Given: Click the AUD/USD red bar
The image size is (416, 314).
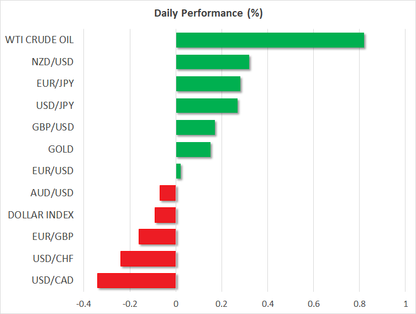Looking at the screenshot, I should (x=168, y=193).
